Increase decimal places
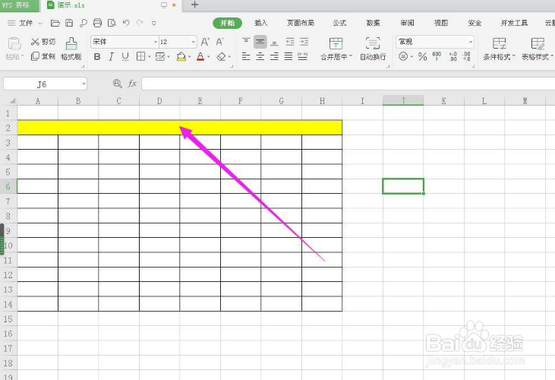 coord(453,57)
